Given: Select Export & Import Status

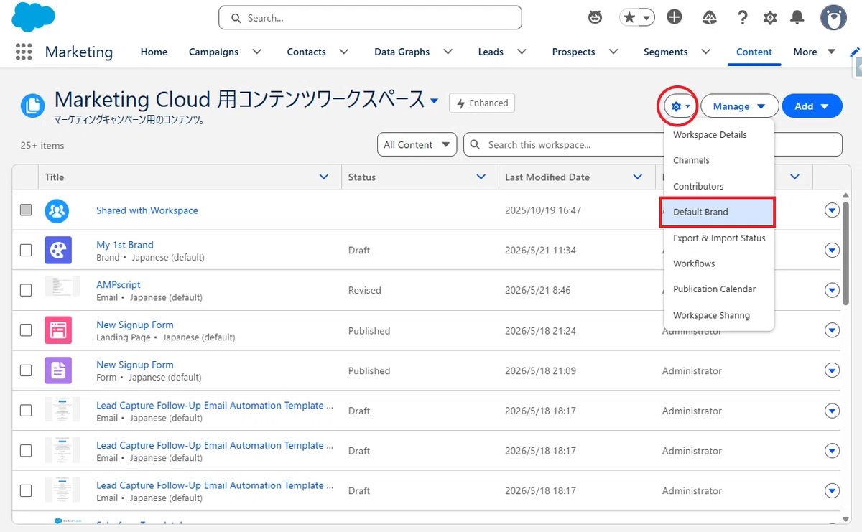Looking at the screenshot, I should 719,238.
